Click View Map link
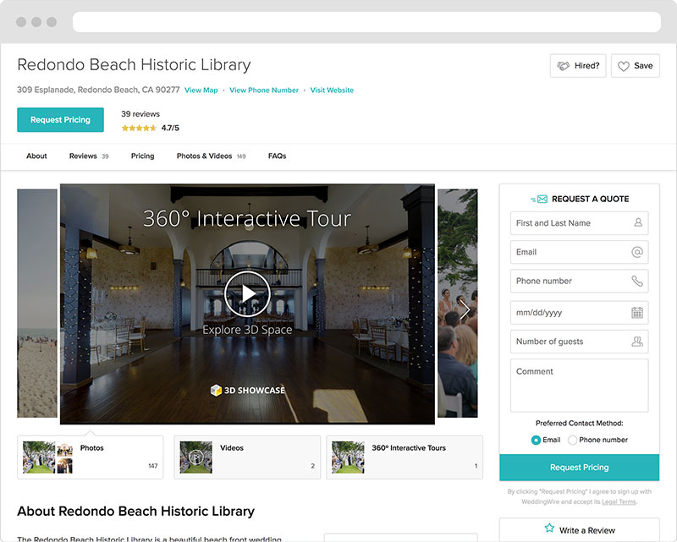The image size is (677, 542). pyautogui.click(x=201, y=90)
